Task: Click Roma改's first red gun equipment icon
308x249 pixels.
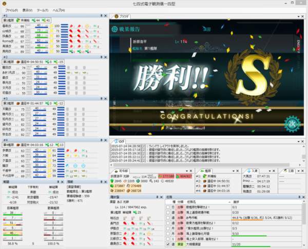Action: pos(71,41)
